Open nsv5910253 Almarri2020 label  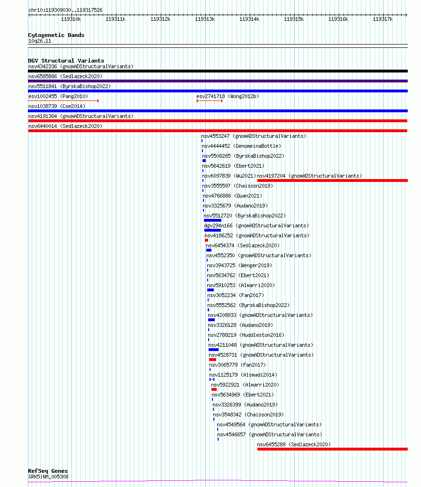pos(241,285)
